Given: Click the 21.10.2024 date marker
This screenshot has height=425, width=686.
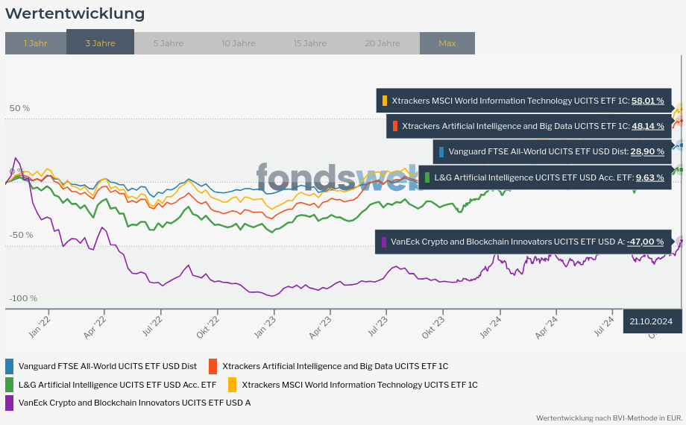Looking at the screenshot, I should (x=651, y=321).
